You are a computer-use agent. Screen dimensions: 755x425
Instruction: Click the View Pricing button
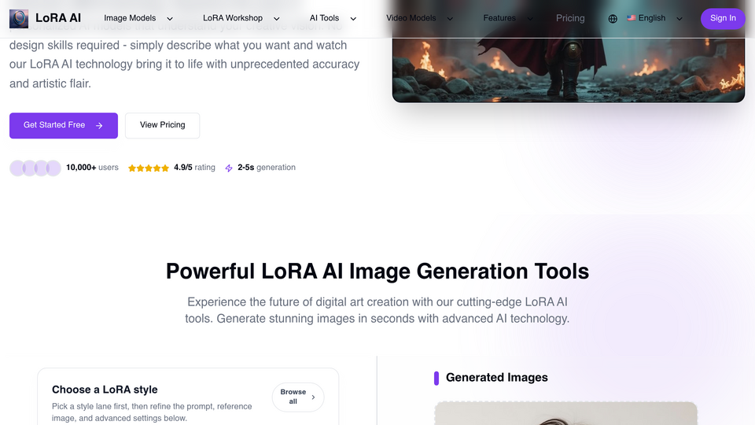(x=162, y=125)
